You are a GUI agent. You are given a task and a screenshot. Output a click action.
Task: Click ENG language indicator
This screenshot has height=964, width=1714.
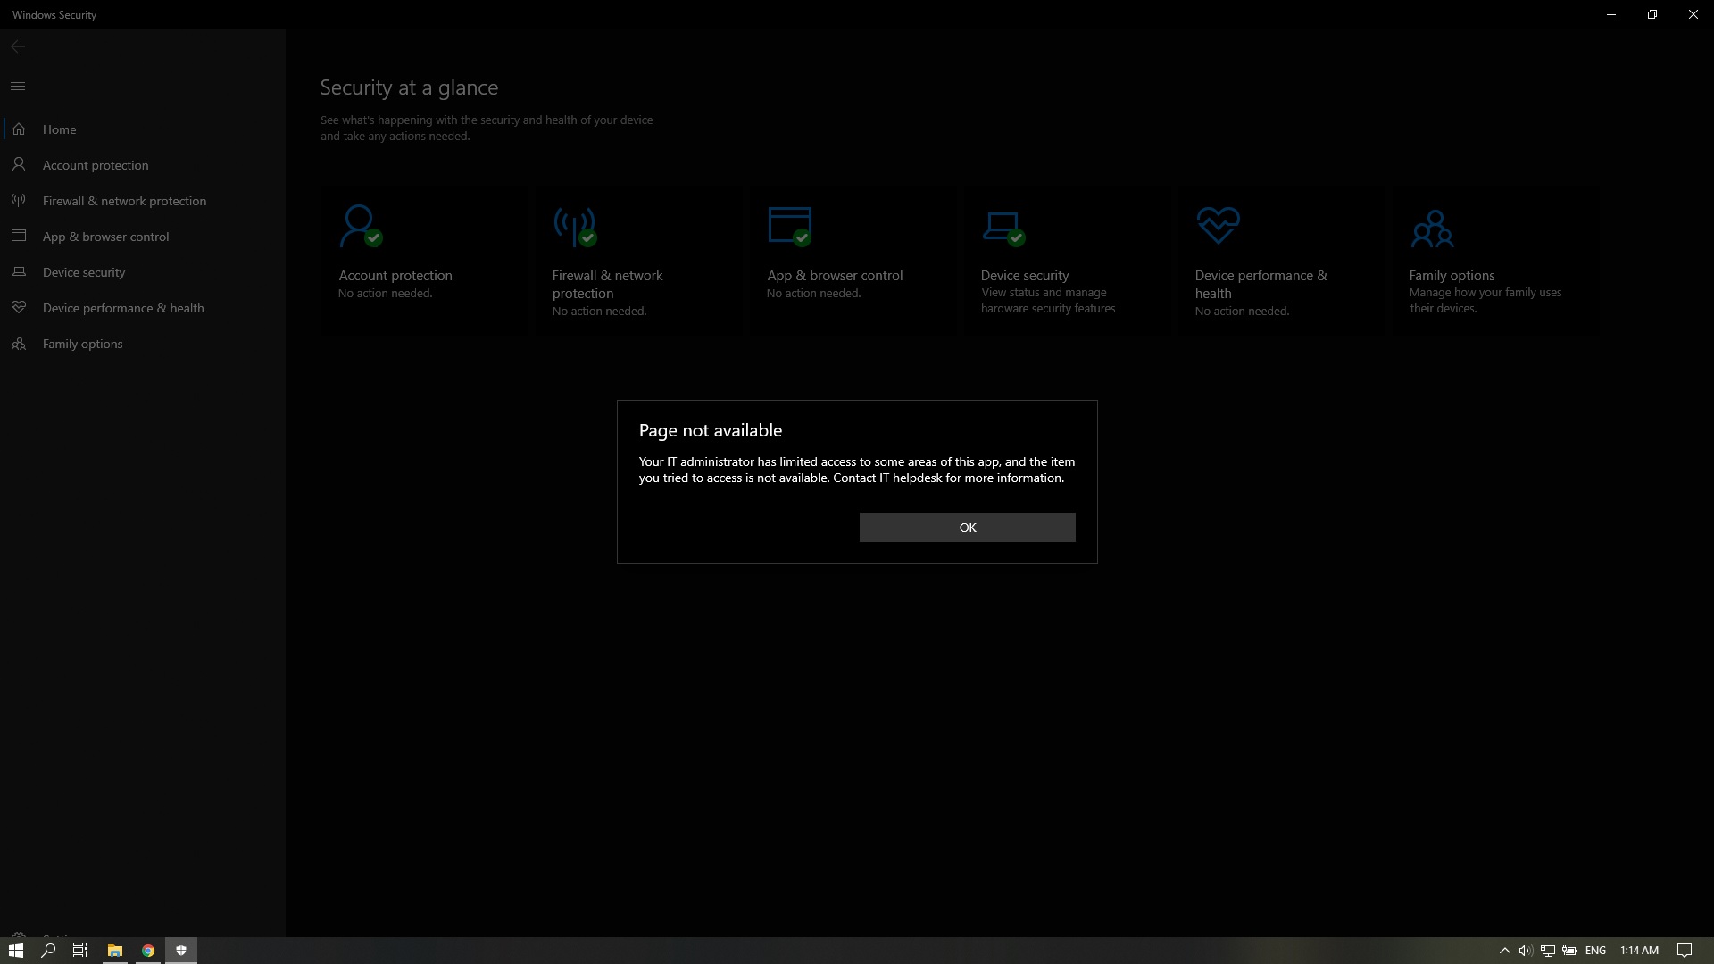coord(1595,951)
